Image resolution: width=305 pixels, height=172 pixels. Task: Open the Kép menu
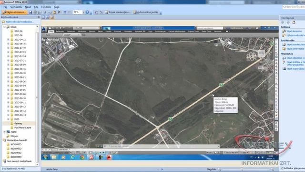(x=36, y=7)
